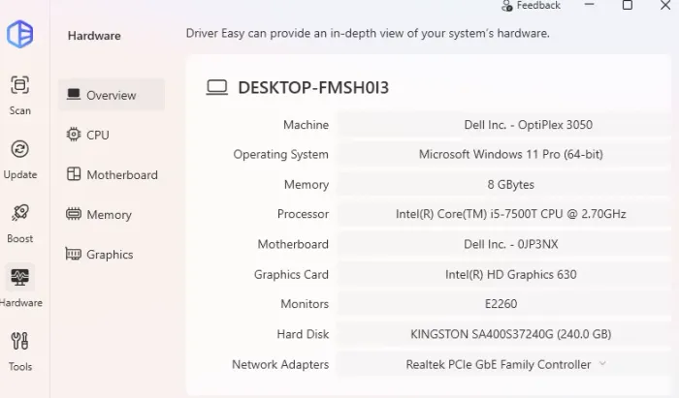The image size is (679, 398).
Task: Click the Memory row label in the table
Action: [x=307, y=185]
